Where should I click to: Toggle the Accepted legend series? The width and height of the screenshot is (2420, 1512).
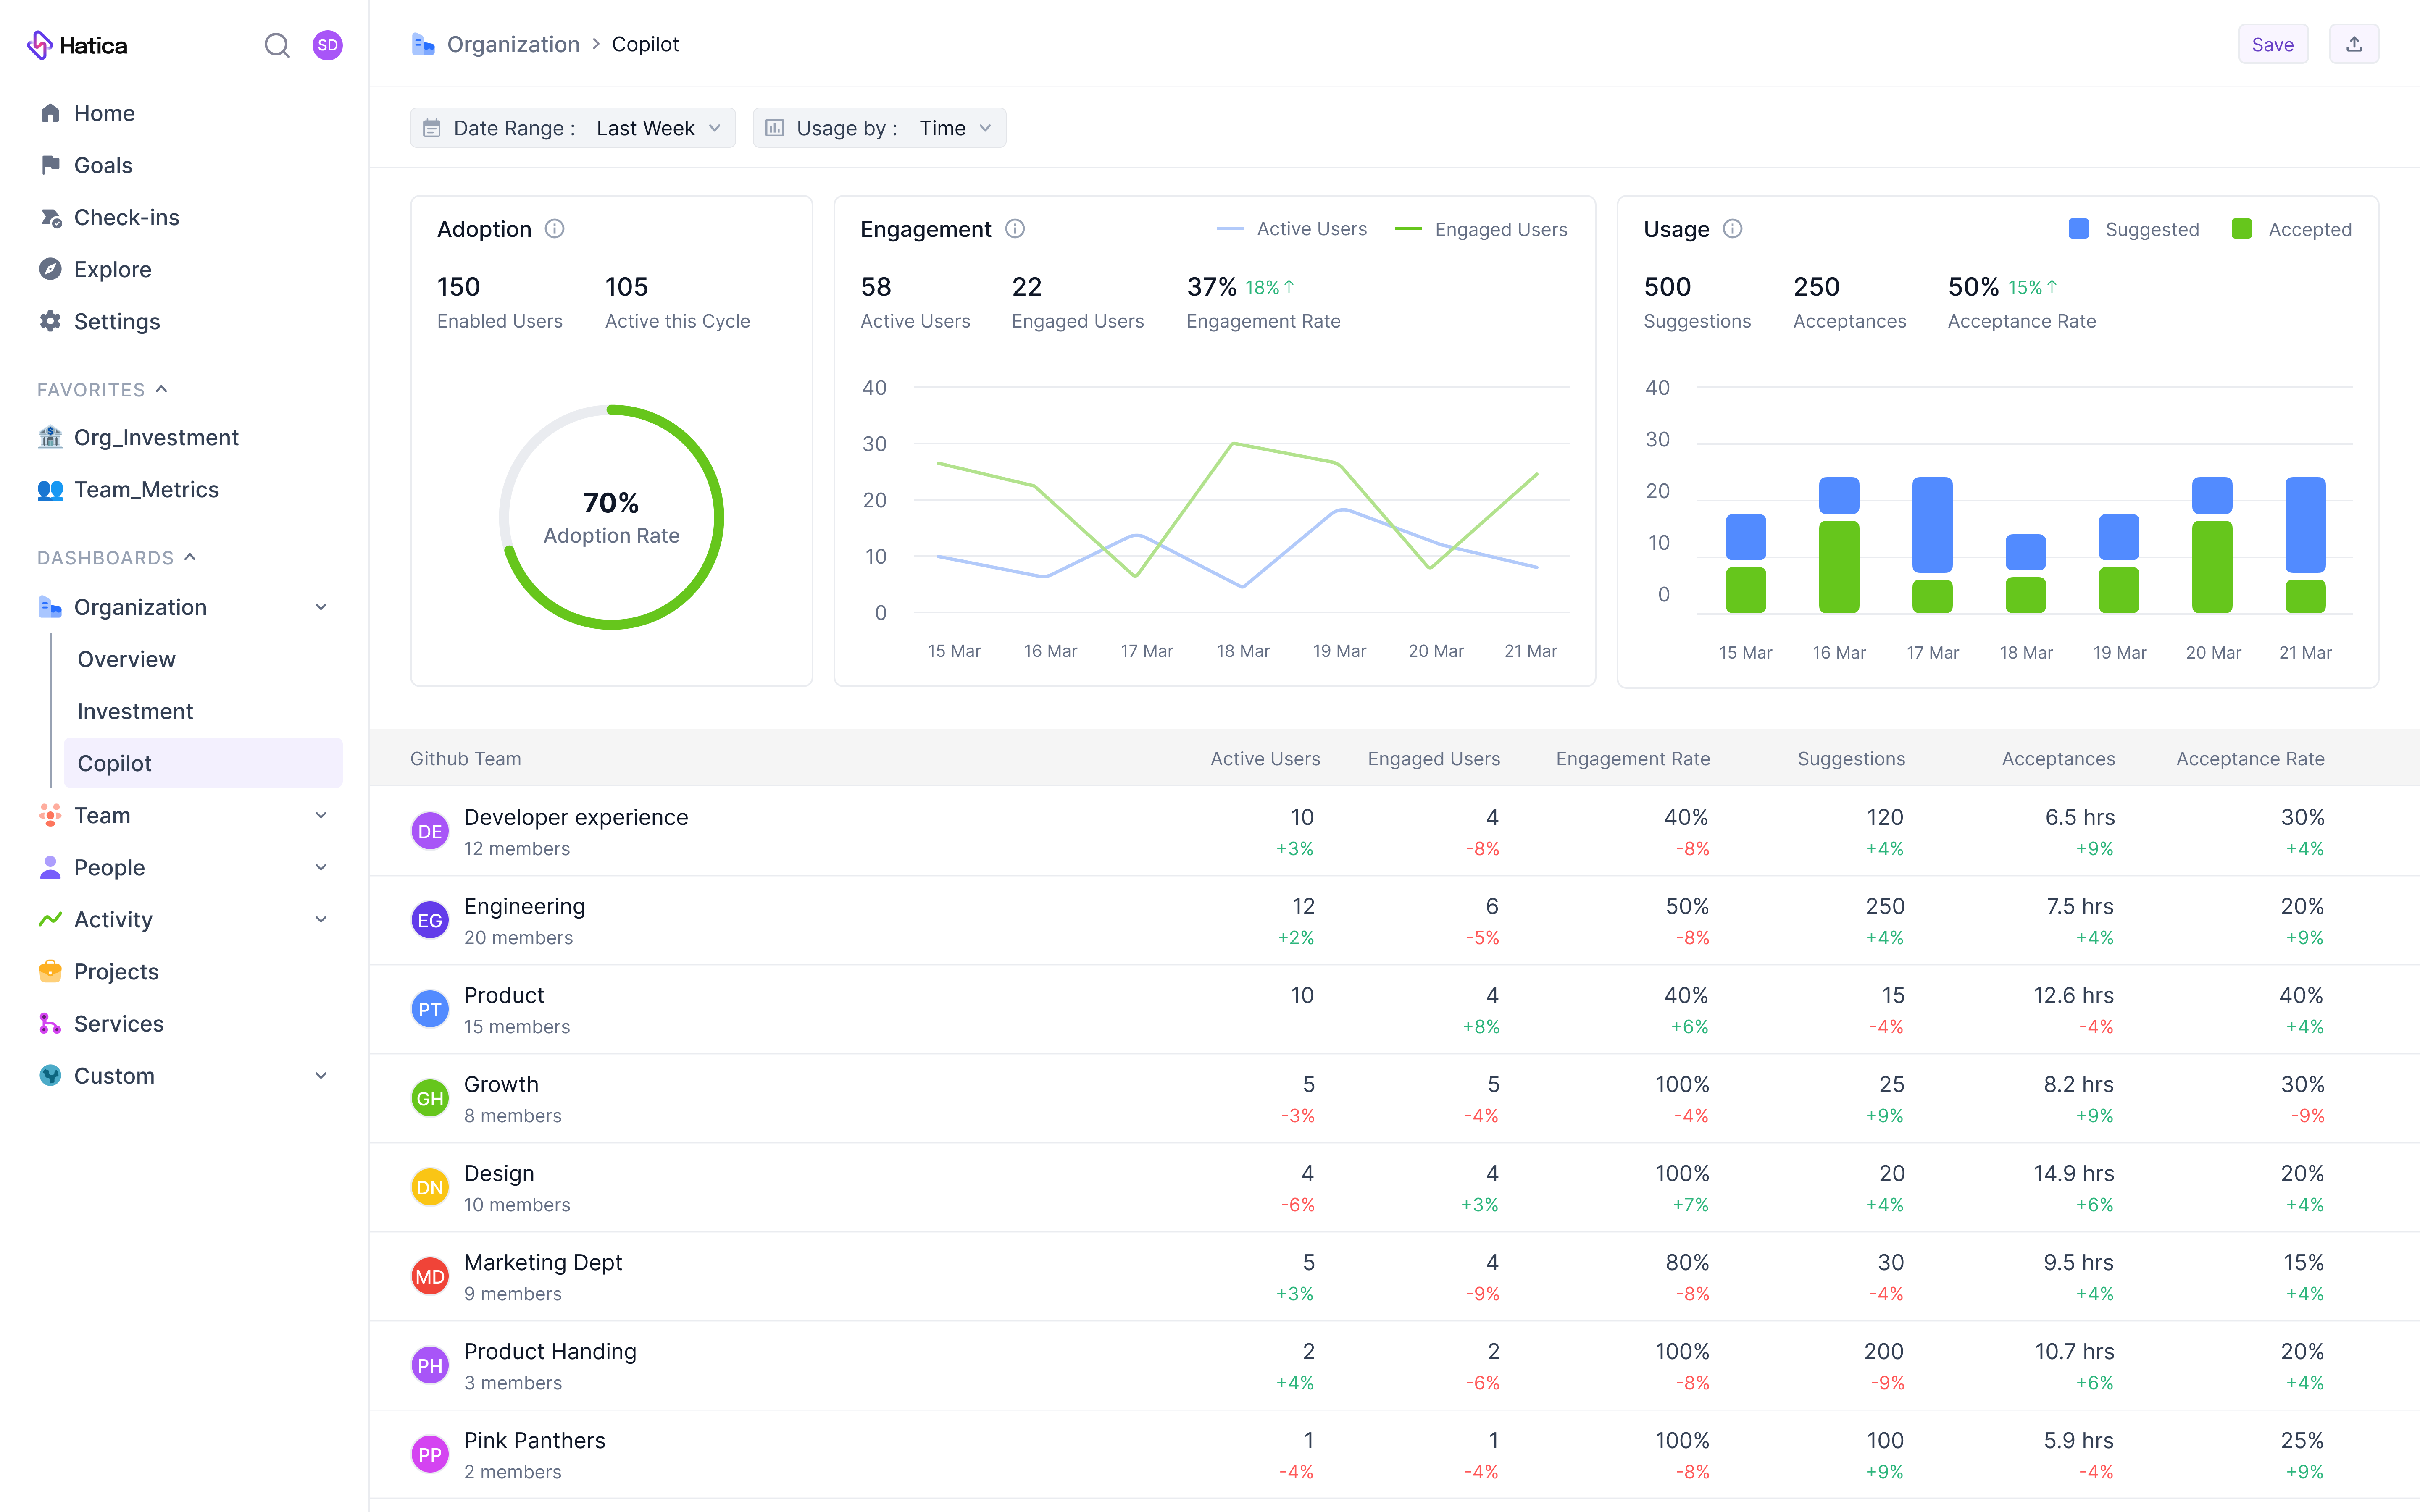coord(2291,229)
